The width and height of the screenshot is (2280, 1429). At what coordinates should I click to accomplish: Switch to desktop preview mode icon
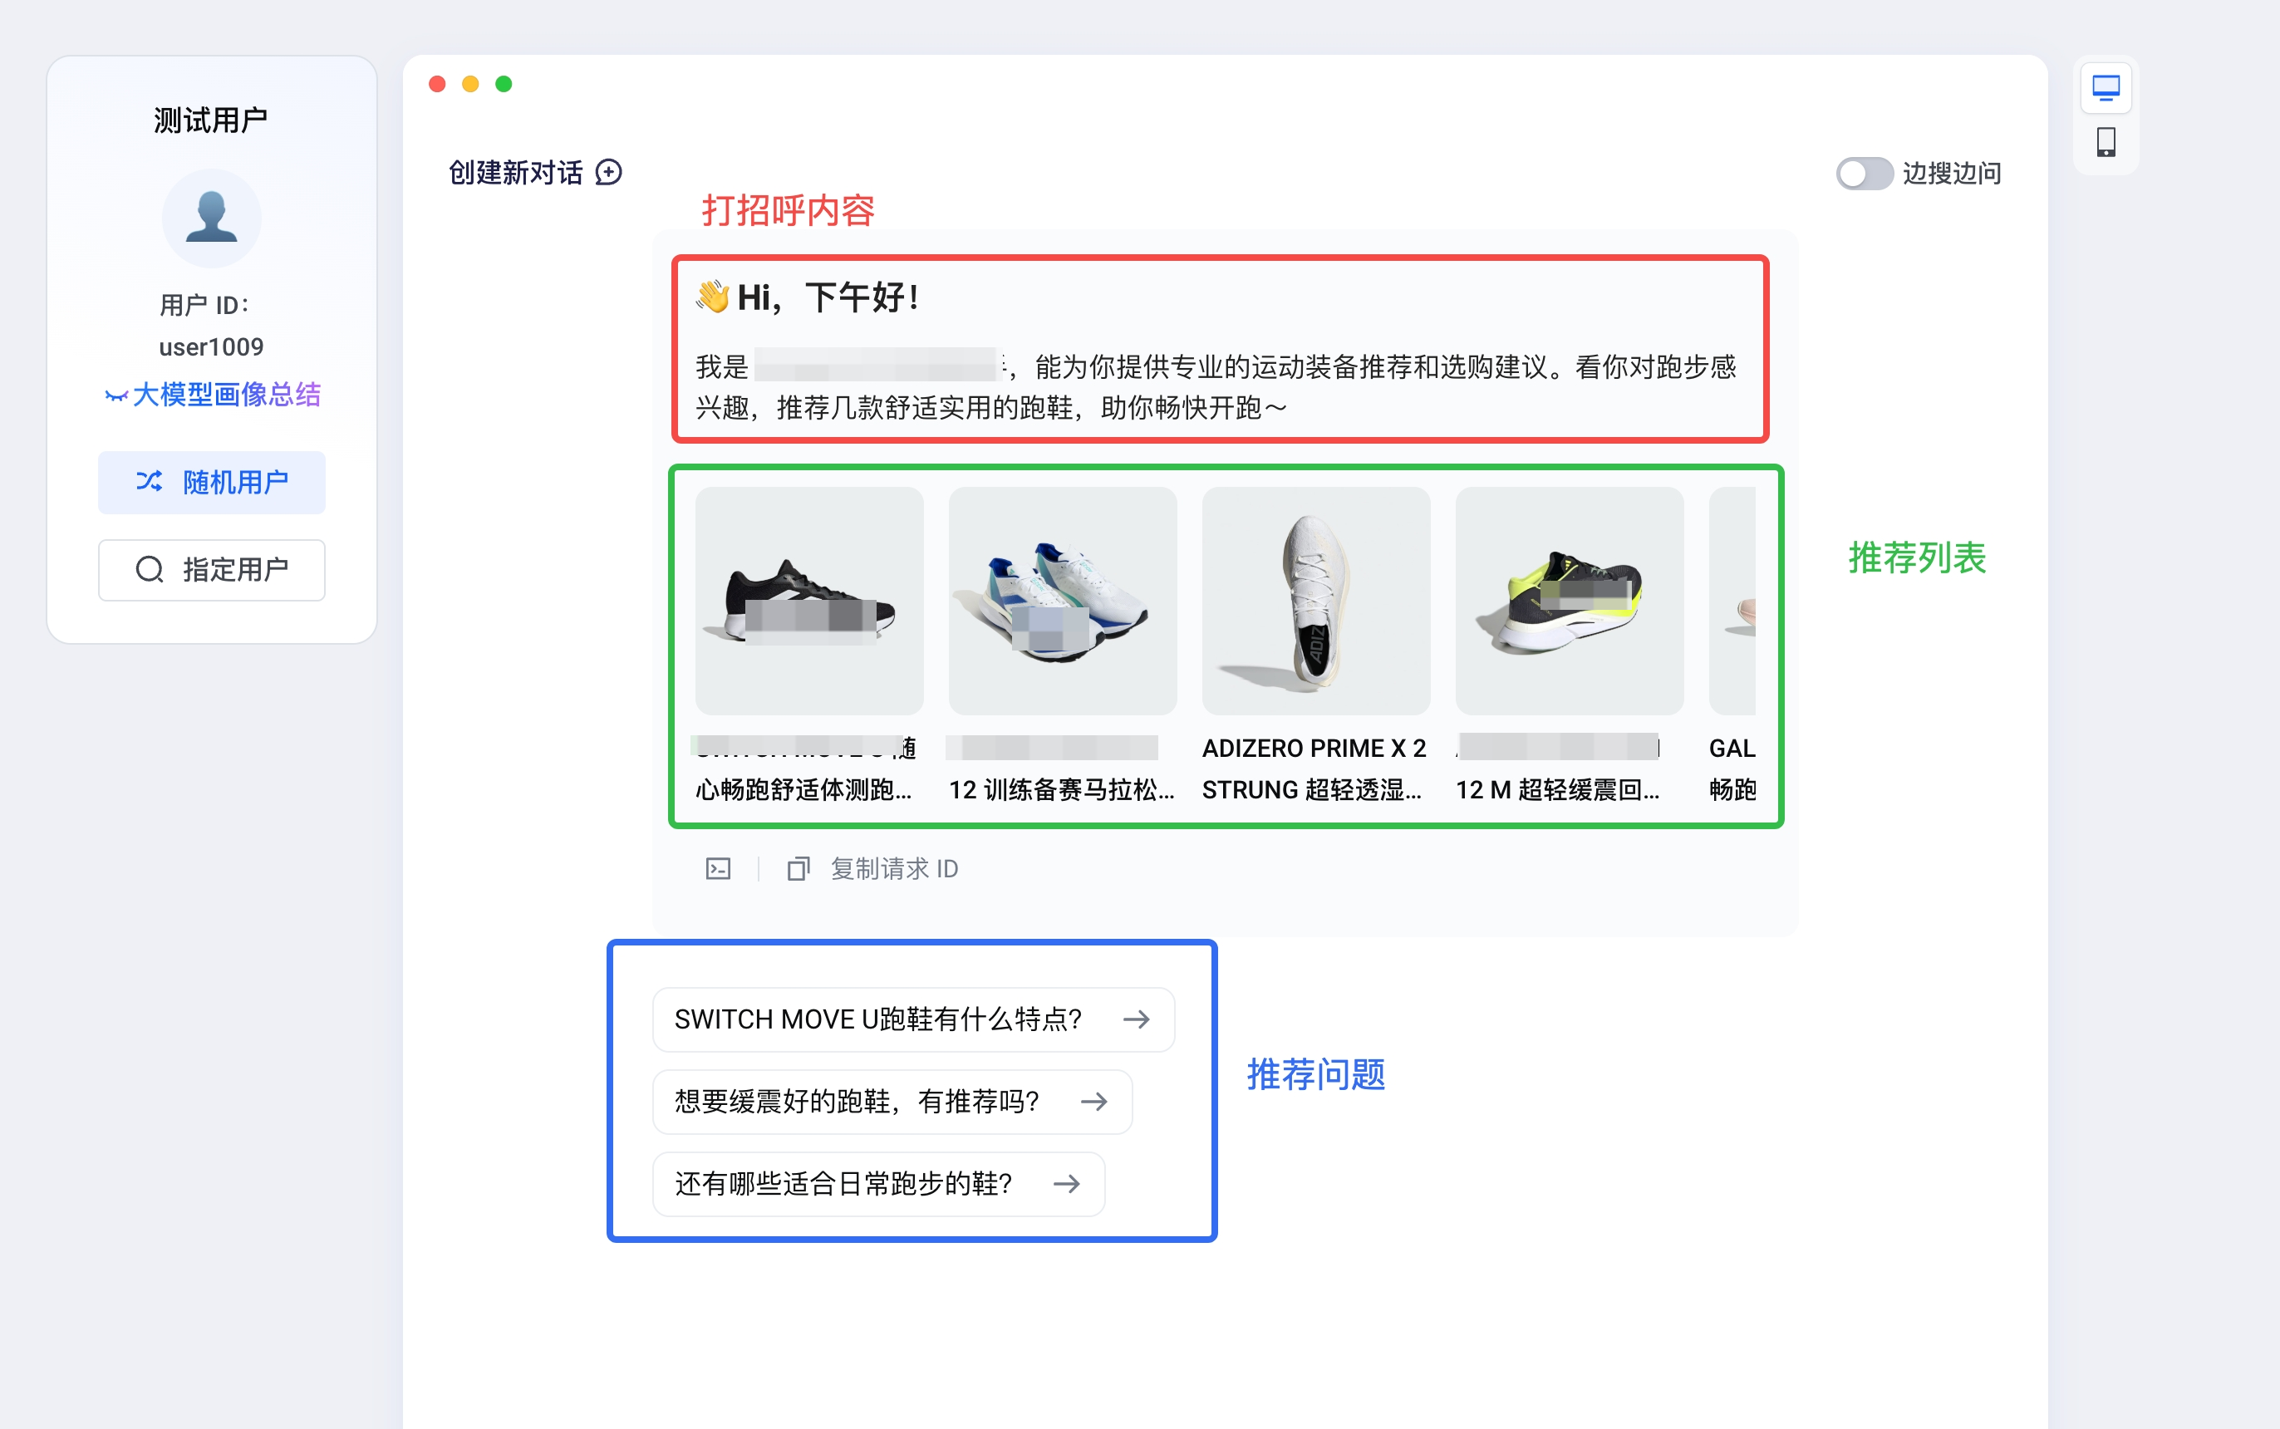click(2106, 89)
